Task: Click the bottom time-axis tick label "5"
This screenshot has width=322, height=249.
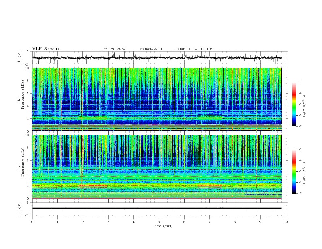Action: coord(159,222)
